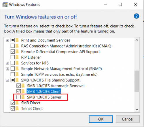144x127 pixels.
Task: Click the SMB 1.0/CIFS Server folder icon
Action: tap(23, 97)
